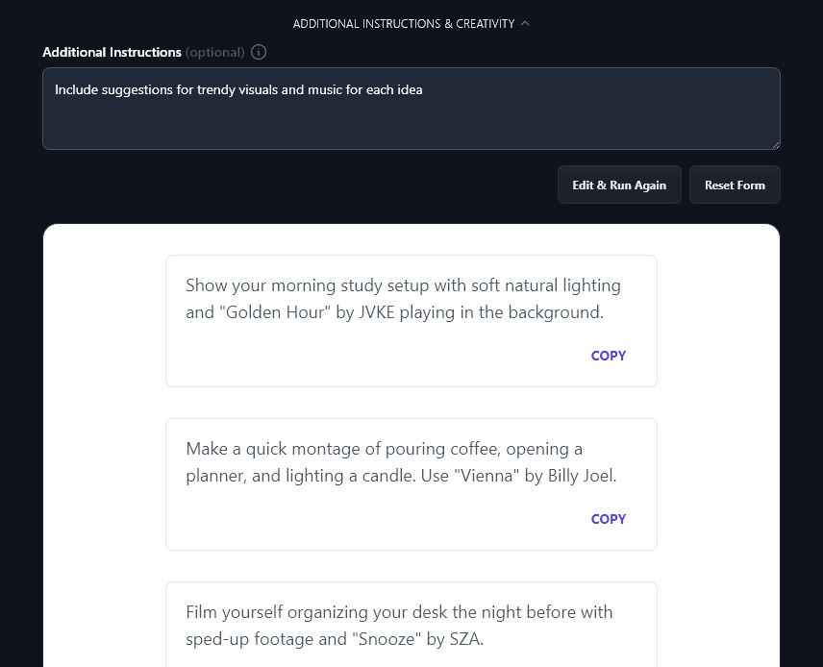
Task: Select the morning study setup idea text
Action: (x=403, y=285)
